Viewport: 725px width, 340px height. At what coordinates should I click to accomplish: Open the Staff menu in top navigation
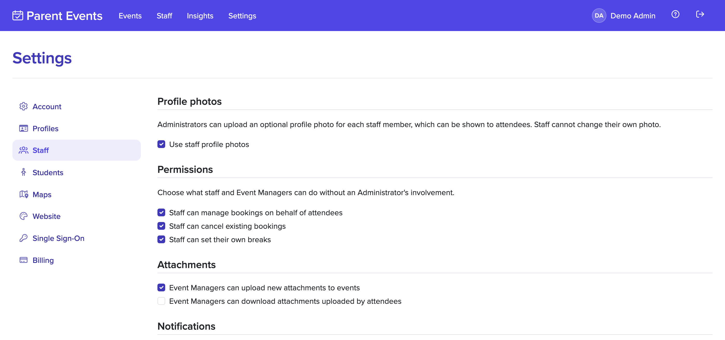point(164,16)
